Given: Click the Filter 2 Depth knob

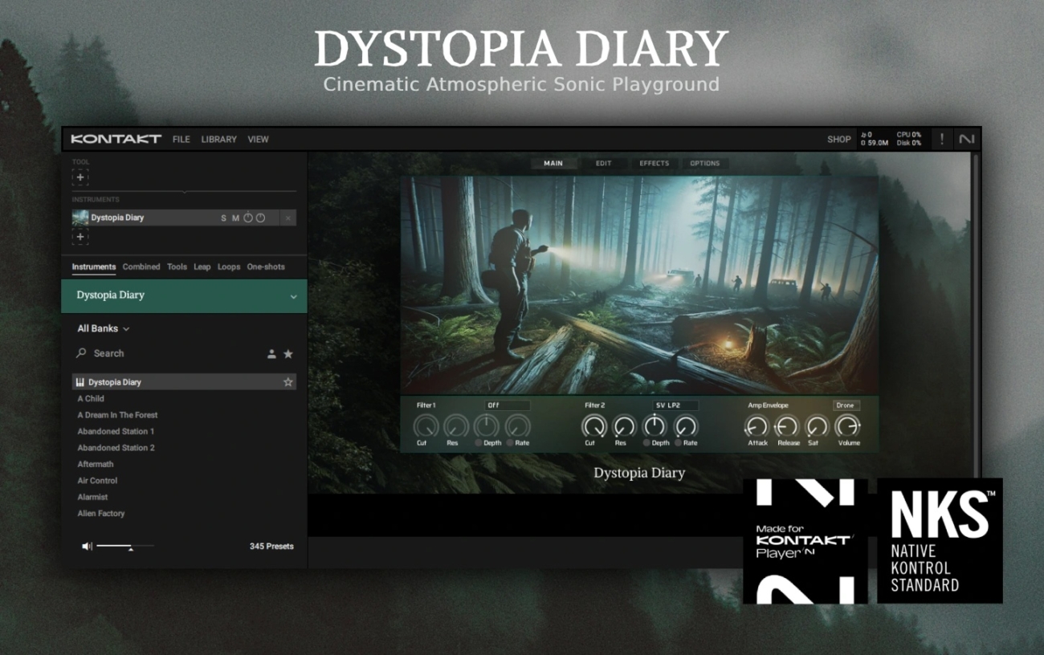Looking at the screenshot, I should coord(655,426).
